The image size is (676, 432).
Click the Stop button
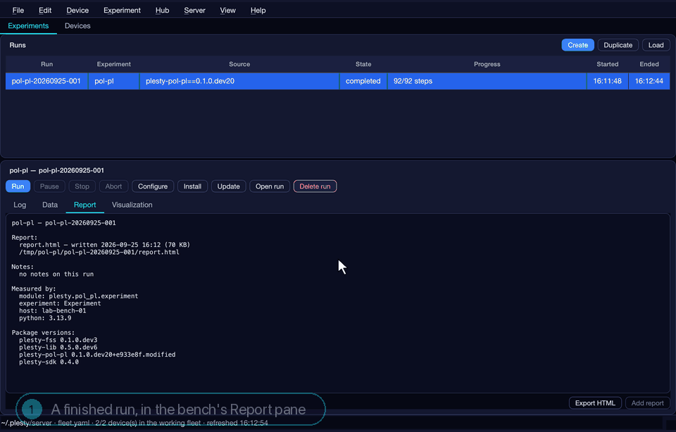pyautogui.click(x=82, y=186)
